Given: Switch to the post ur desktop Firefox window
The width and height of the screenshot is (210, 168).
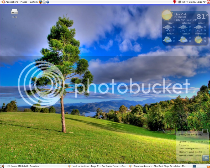Looking at the screenshot, I should (97, 166).
